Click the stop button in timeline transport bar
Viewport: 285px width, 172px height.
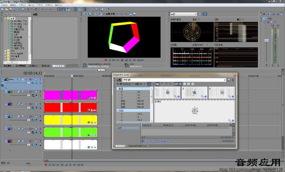coord(66,165)
